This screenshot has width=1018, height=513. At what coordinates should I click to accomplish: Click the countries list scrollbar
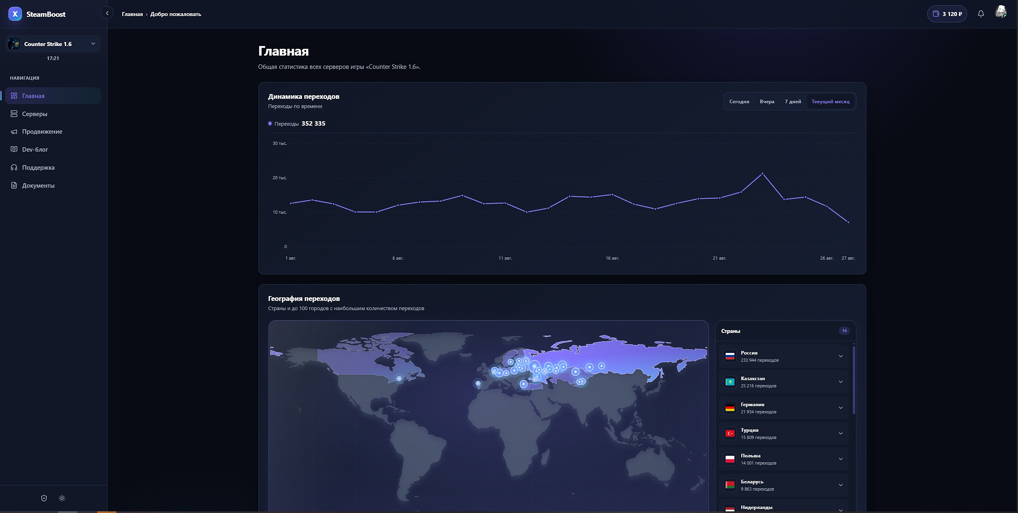click(x=854, y=380)
